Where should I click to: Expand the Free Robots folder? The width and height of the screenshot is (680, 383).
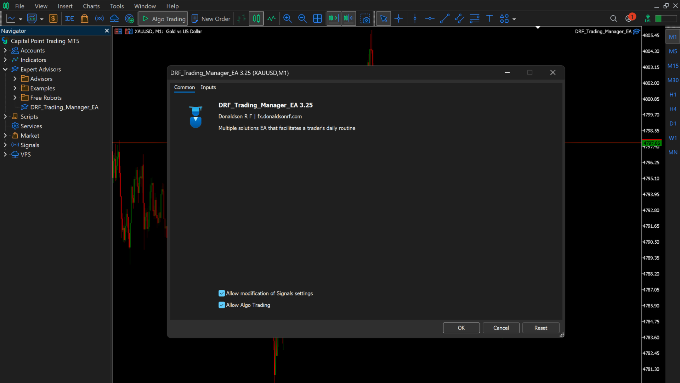(15, 98)
